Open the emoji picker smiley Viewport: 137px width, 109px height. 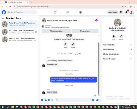(x=93, y=100)
